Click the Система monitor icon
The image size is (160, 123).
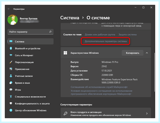point(11,41)
